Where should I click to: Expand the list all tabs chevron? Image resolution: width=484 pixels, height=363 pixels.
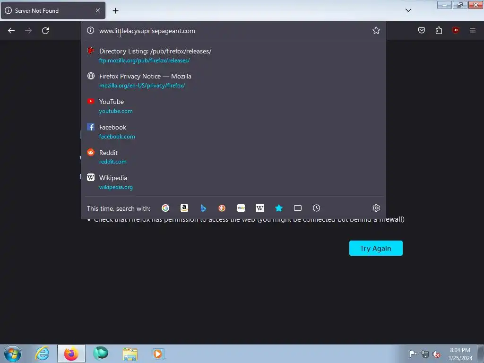tap(408, 10)
